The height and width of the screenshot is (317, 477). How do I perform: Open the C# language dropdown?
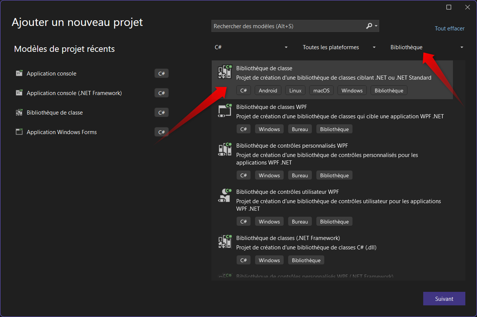coord(251,47)
